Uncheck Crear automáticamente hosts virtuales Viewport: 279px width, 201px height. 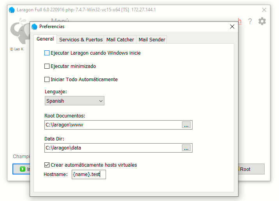click(x=47, y=165)
